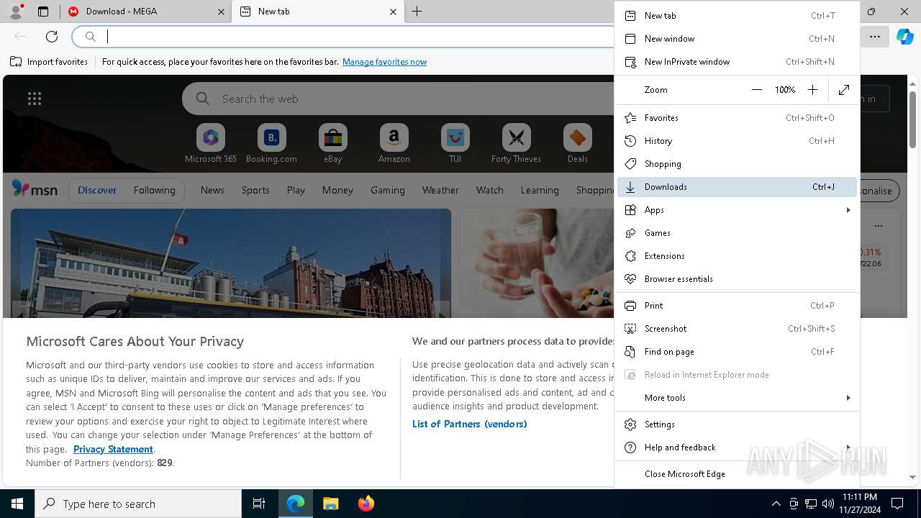
Task: Enter full screen via the zoom expand icon
Action: coord(844,90)
